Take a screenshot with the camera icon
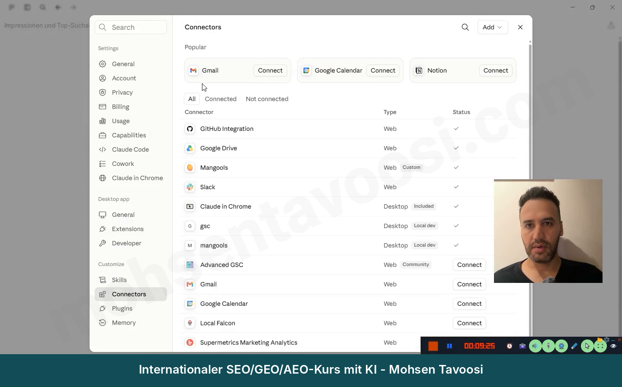Screen dimensions: 622x387 pos(523,346)
